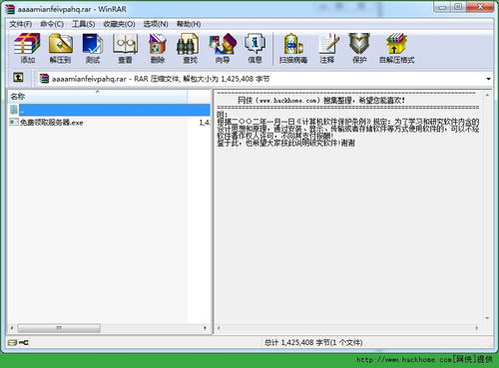This screenshot has width=499, height=368.
Task: Go up one level using the arrow icon
Action: [18, 78]
